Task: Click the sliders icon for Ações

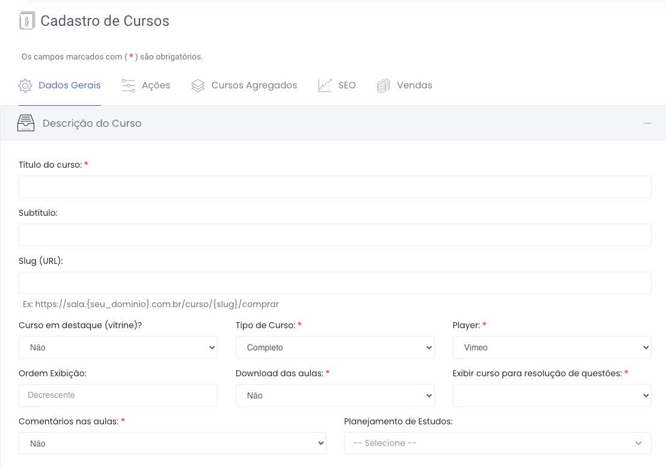Action: [128, 85]
